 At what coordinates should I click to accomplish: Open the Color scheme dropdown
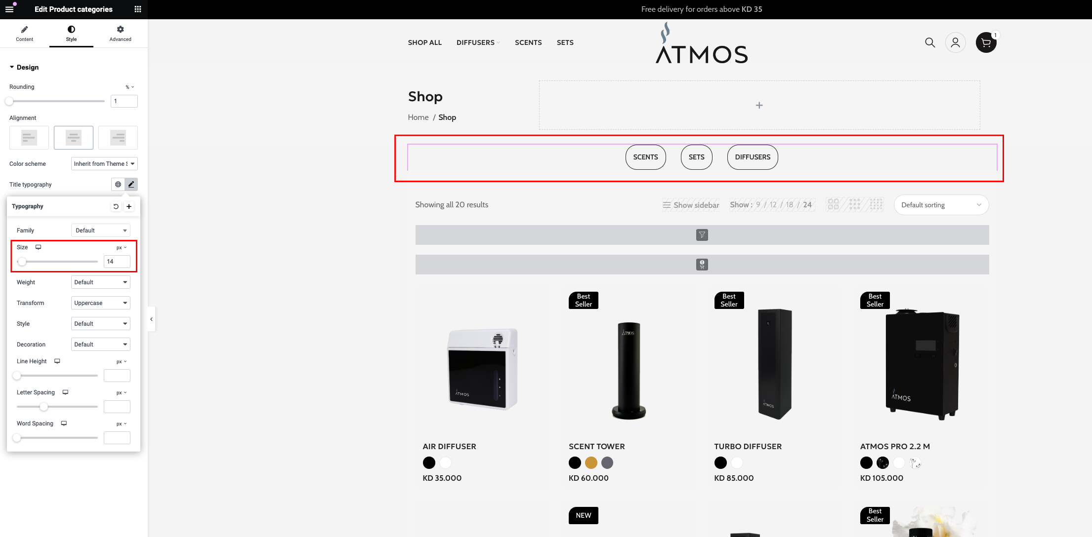coord(104,164)
